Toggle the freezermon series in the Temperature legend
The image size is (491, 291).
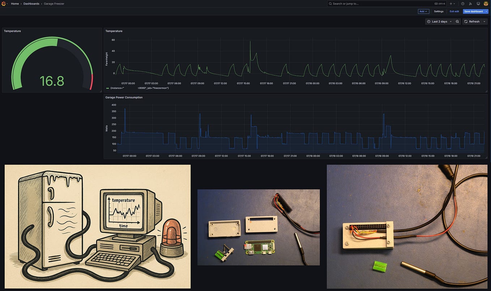tap(119, 88)
